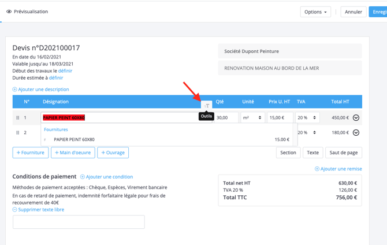
Task: Click the Prévisualisation eye icon
Action: click(9, 12)
